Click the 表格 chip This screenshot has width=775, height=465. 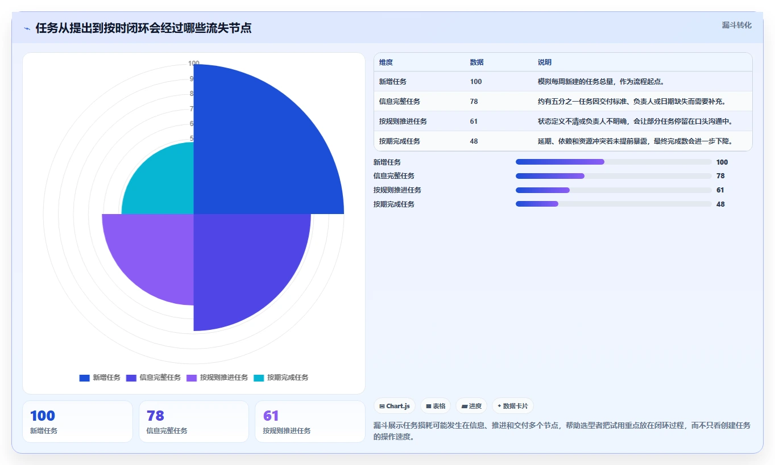click(436, 406)
